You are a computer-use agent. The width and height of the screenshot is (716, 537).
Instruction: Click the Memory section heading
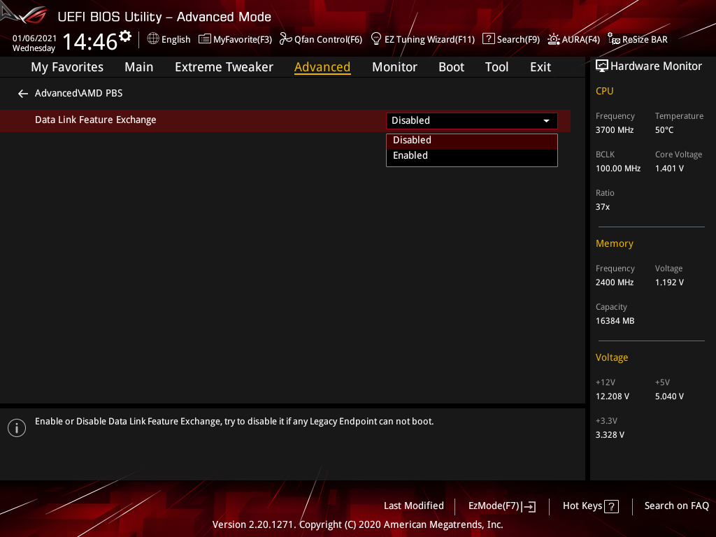tap(614, 244)
